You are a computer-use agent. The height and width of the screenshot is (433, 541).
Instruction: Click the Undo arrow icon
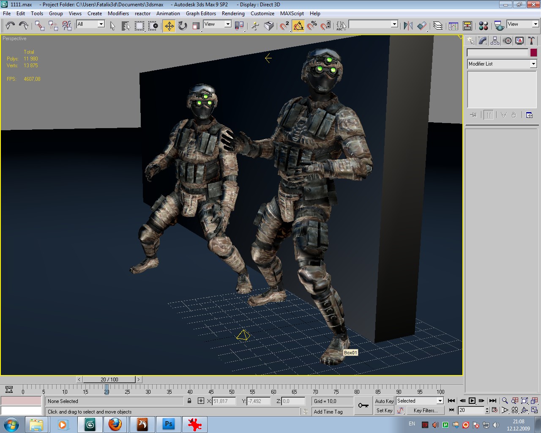pyautogui.click(x=10, y=26)
